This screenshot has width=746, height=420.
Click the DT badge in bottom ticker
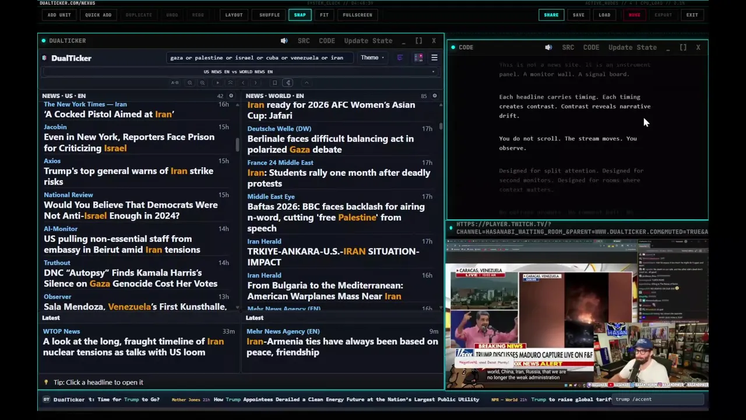click(47, 400)
